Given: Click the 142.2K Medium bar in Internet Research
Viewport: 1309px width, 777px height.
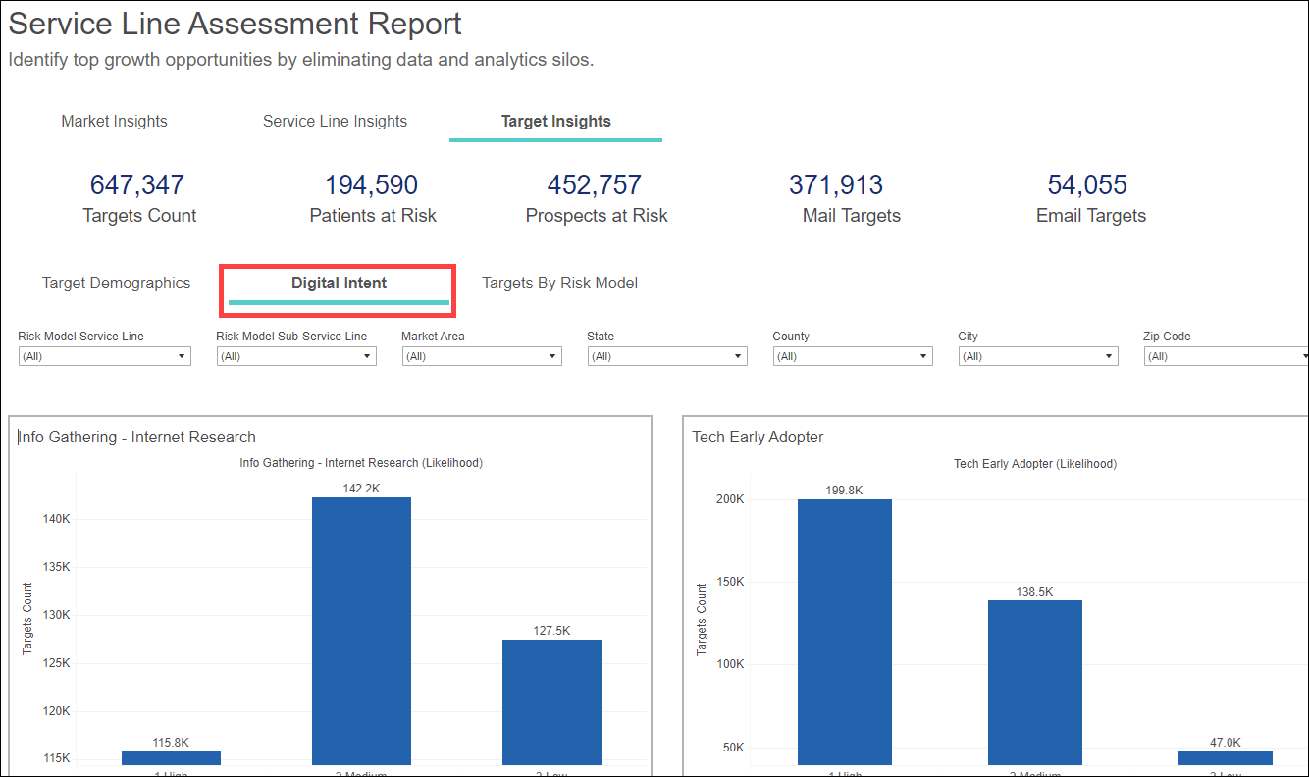Looking at the screenshot, I should tap(361, 630).
